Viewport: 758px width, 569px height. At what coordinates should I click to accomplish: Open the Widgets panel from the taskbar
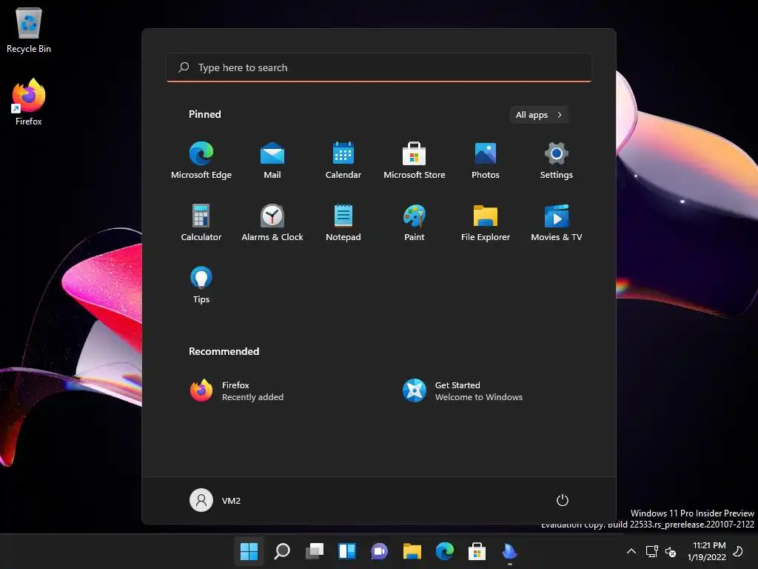[x=347, y=551]
